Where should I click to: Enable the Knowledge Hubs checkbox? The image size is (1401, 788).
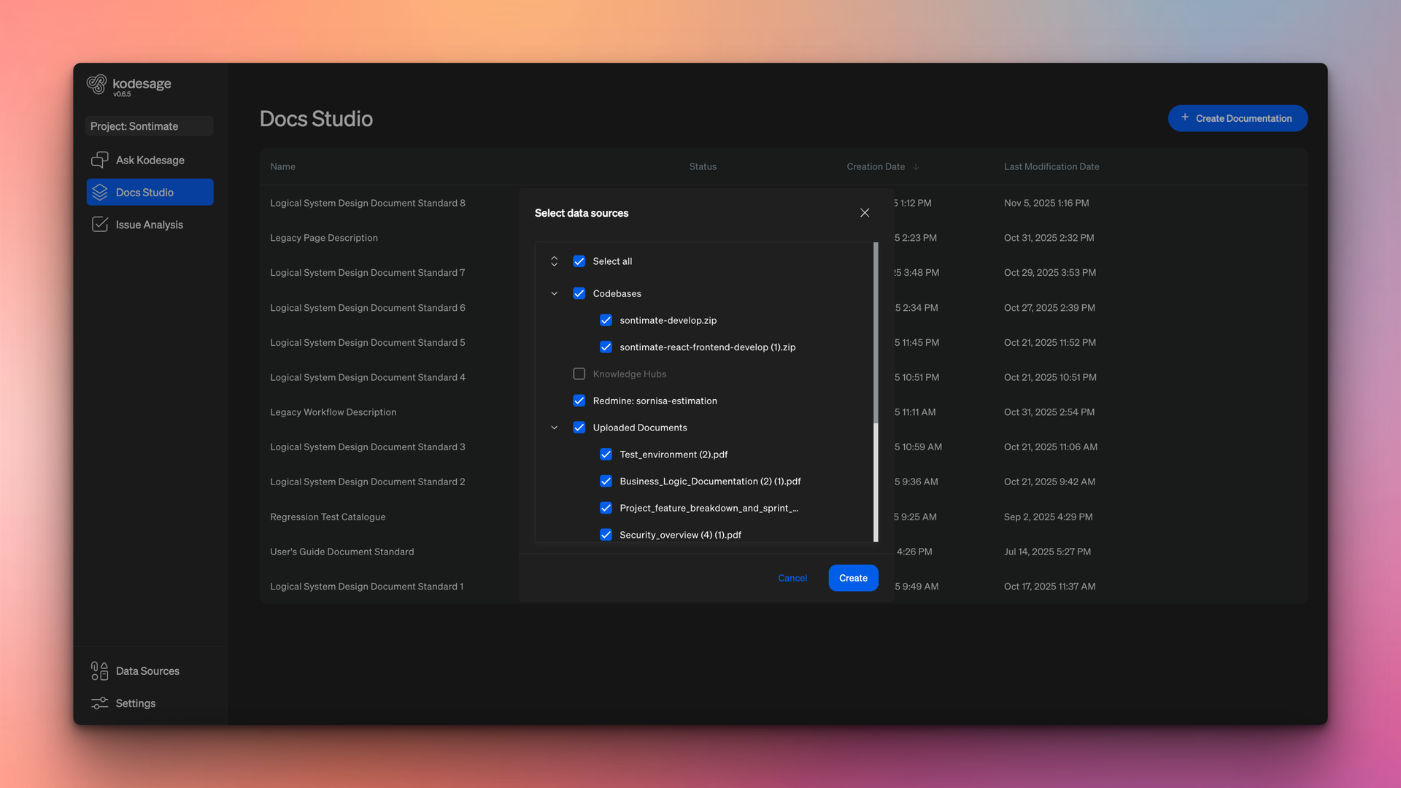coord(579,374)
